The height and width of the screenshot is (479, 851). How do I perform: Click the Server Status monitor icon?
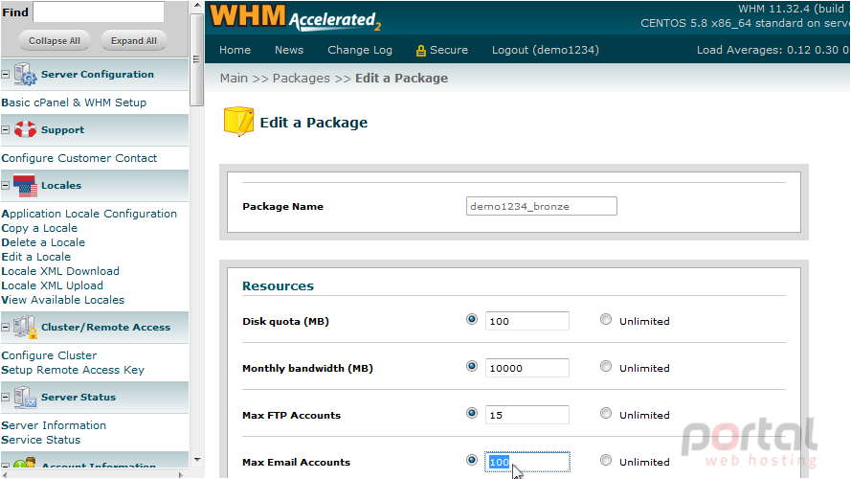[x=25, y=397]
